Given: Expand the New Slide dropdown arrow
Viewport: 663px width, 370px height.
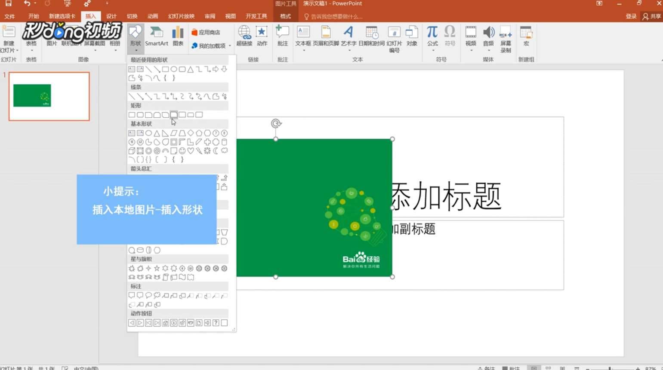Looking at the screenshot, I should [17, 51].
